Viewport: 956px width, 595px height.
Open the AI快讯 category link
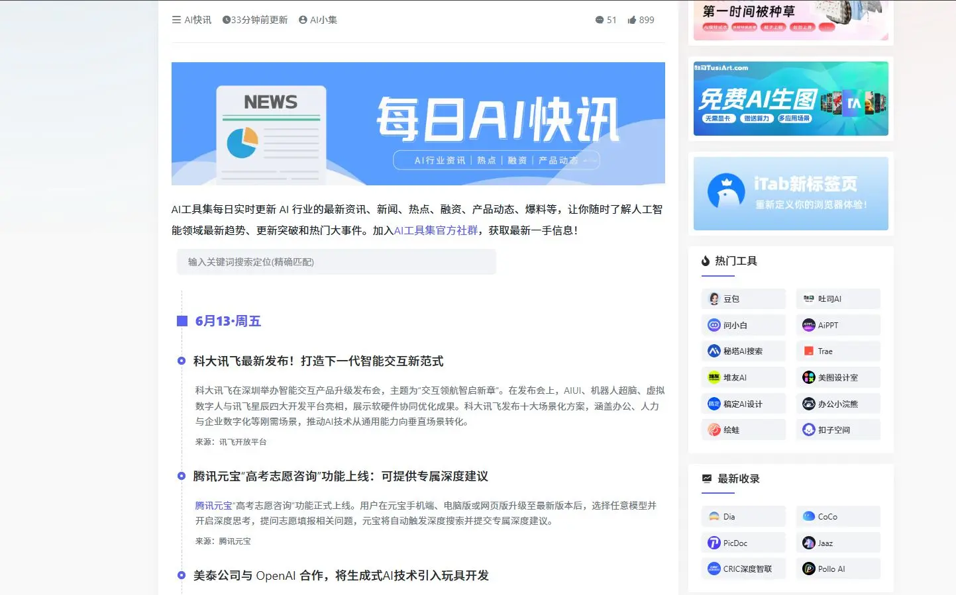click(x=192, y=20)
